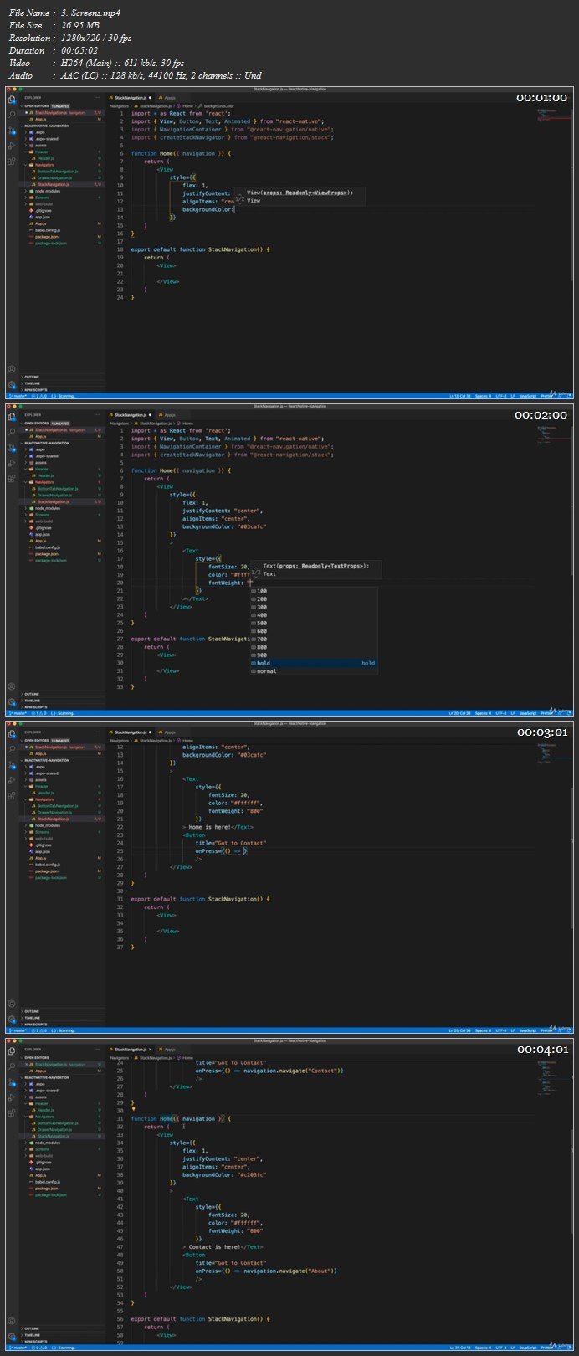Open Run and Debug icon in 00:03:01 frame
Viewport: 579px width, 1356px height.
coord(12,780)
